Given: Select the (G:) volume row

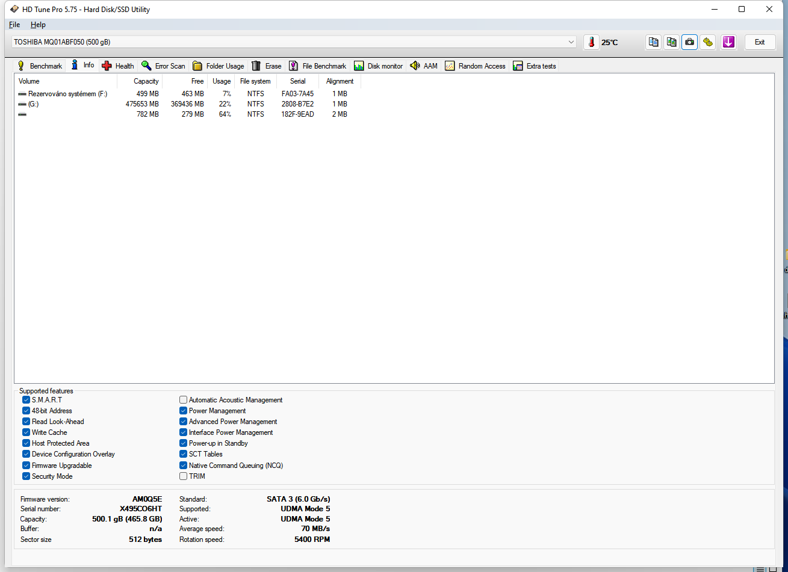Looking at the screenshot, I should (33, 104).
